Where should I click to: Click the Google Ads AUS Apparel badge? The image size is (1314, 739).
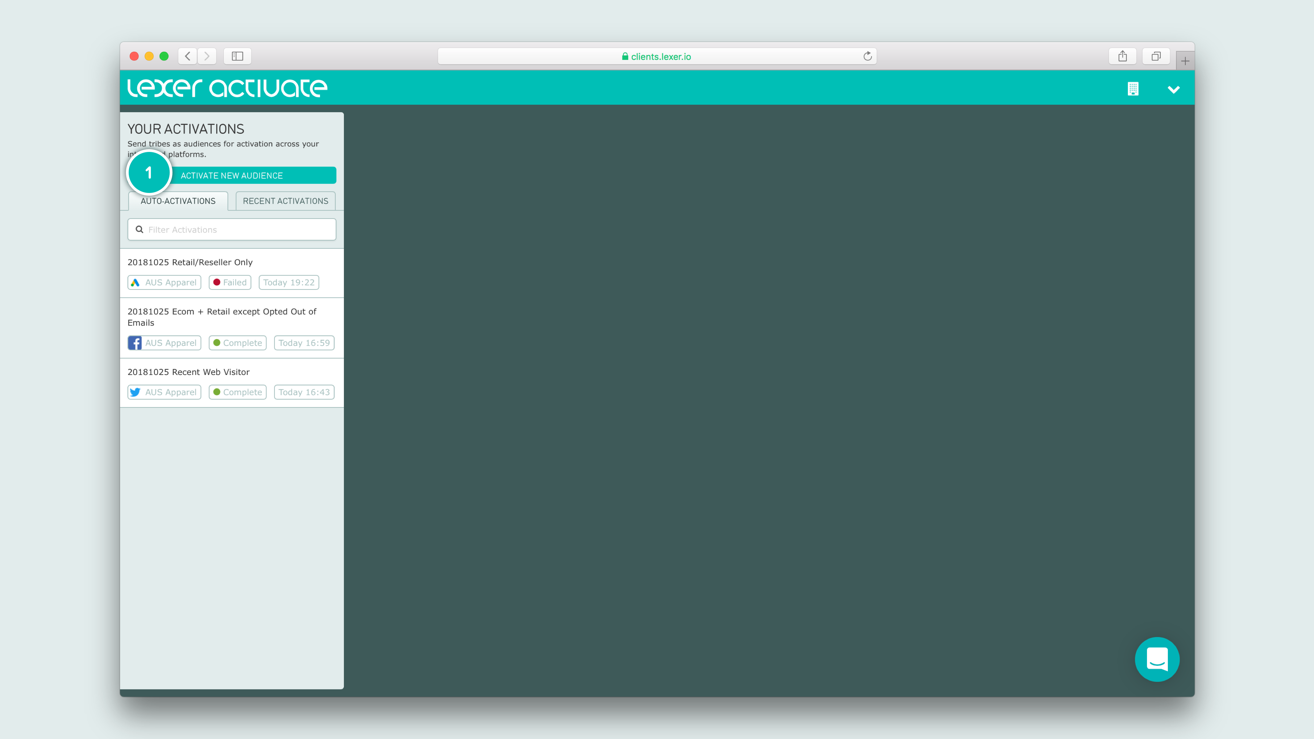[164, 283]
